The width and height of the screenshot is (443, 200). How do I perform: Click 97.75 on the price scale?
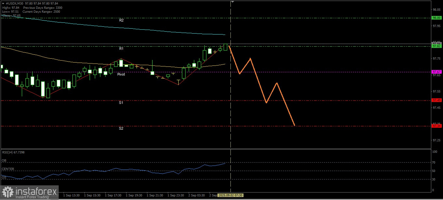tap(436, 59)
